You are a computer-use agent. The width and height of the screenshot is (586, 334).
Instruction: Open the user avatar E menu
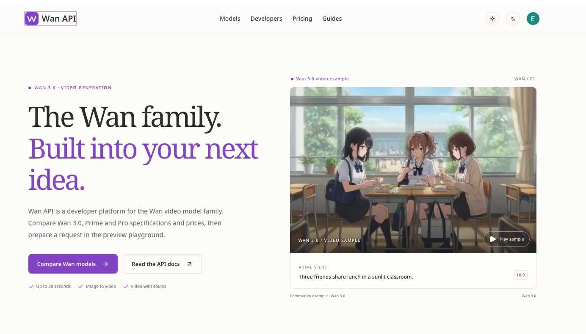pos(533,19)
